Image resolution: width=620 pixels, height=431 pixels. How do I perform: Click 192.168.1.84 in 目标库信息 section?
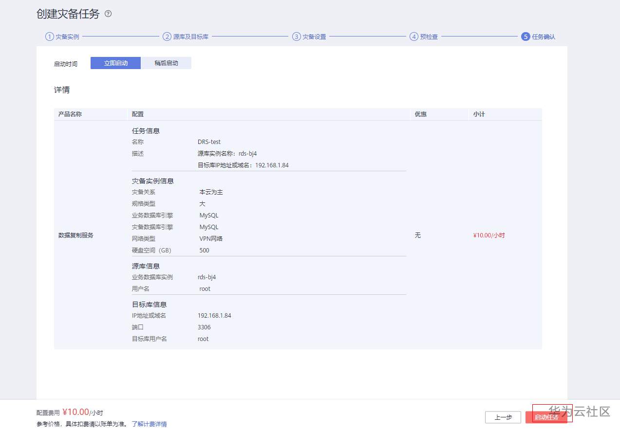(x=214, y=316)
